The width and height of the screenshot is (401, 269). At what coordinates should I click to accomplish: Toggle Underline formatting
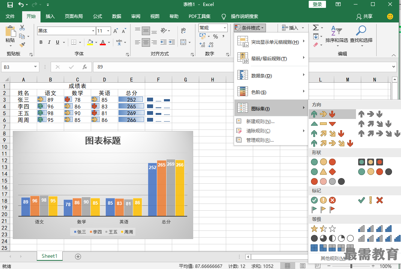pyautogui.click(x=57, y=42)
